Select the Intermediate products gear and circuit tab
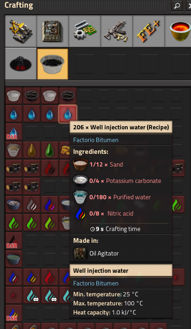Image resolution: width=191 pixels, height=329 pixels. click(85, 31)
